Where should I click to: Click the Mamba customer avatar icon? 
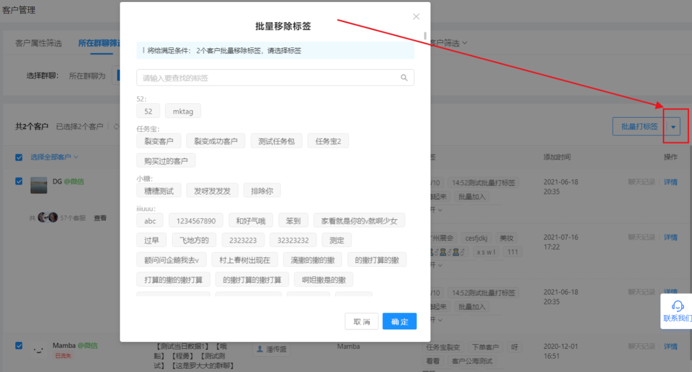pyautogui.click(x=39, y=350)
